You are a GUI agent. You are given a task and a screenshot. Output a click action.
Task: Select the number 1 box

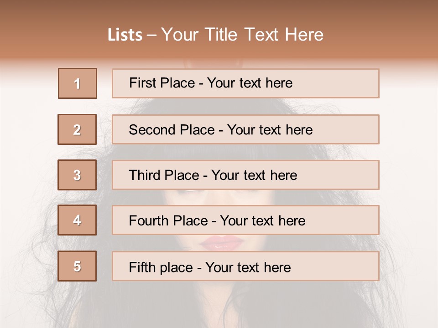(78, 83)
